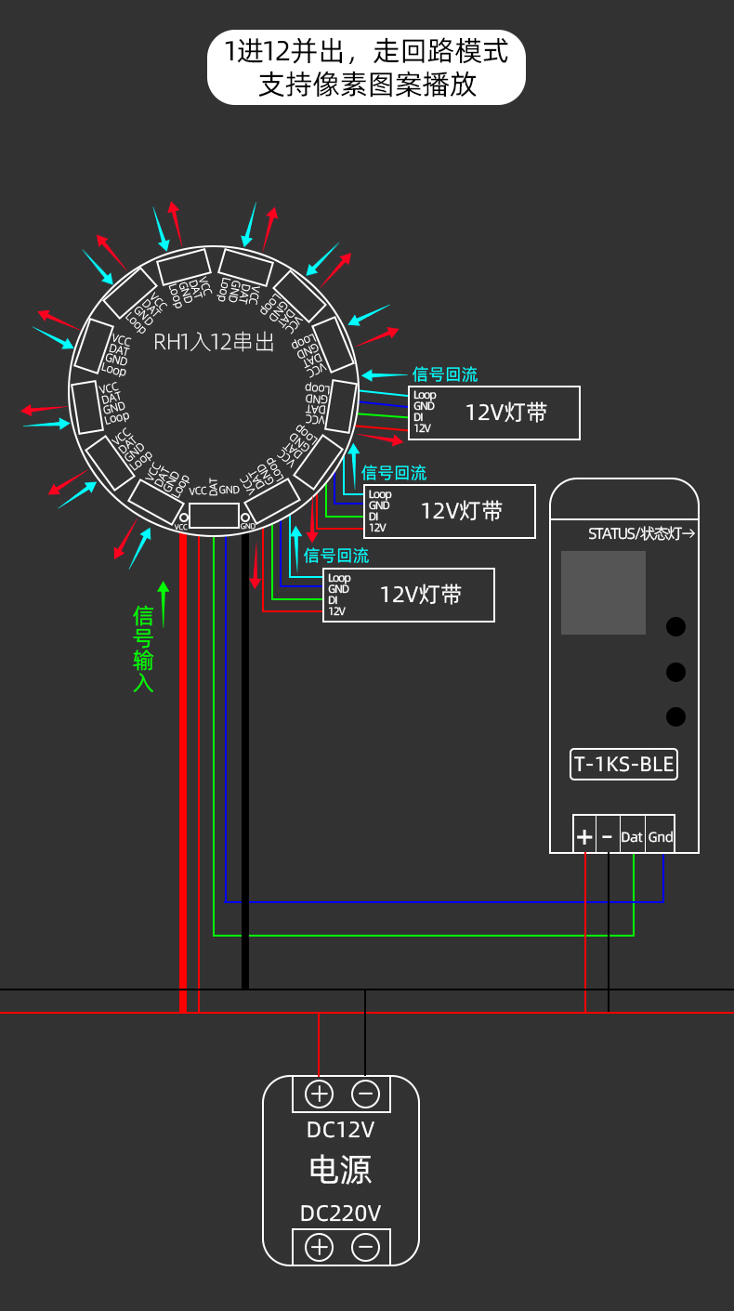Select the Gnd terminal on the controller
This screenshot has width=734, height=1311.
click(661, 836)
